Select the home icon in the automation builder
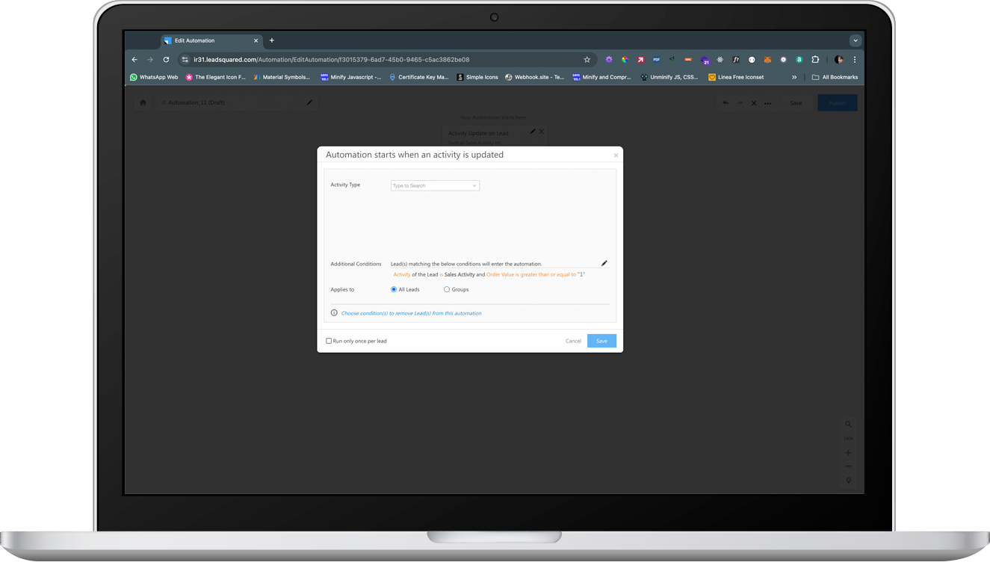This screenshot has height=583, width=990. [x=143, y=102]
